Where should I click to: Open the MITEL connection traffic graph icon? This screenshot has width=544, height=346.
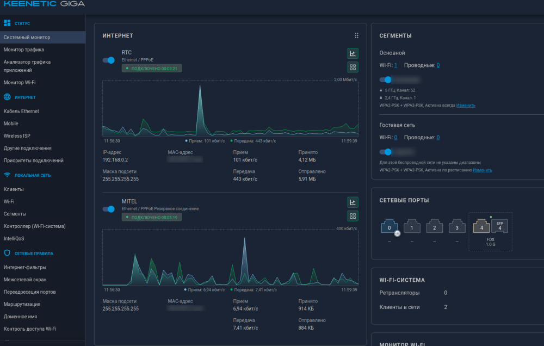(353, 202)
